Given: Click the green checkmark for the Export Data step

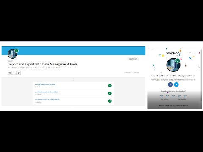Looking at the screenshot, I should pyautogui.click(x=110, y=93).
